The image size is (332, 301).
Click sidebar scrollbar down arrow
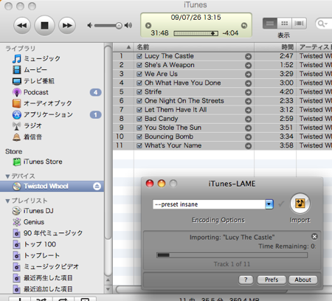coord(108,289)
